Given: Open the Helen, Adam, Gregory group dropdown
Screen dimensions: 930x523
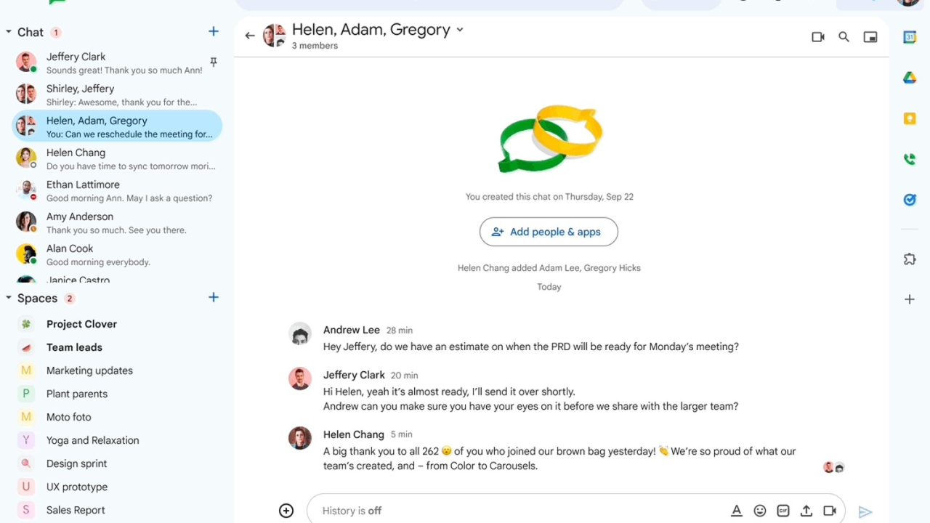Looking at the screenshot, I should tap(460, 31).
